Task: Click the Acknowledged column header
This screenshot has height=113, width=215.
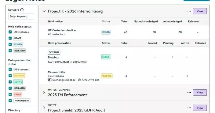Action: pyautogui.click(x=173, y=21)
